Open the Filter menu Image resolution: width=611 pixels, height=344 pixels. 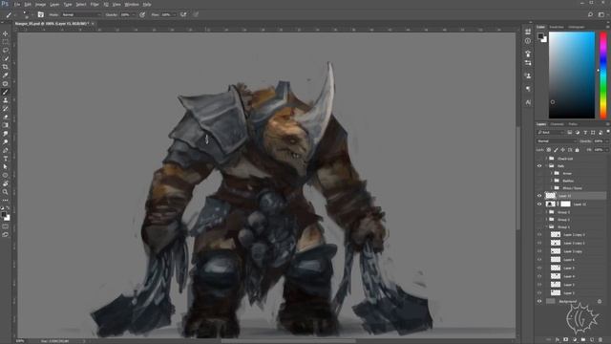tap(95, 4)
